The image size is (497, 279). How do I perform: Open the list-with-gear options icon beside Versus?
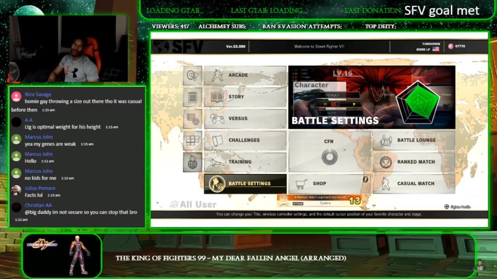point(193,119)
